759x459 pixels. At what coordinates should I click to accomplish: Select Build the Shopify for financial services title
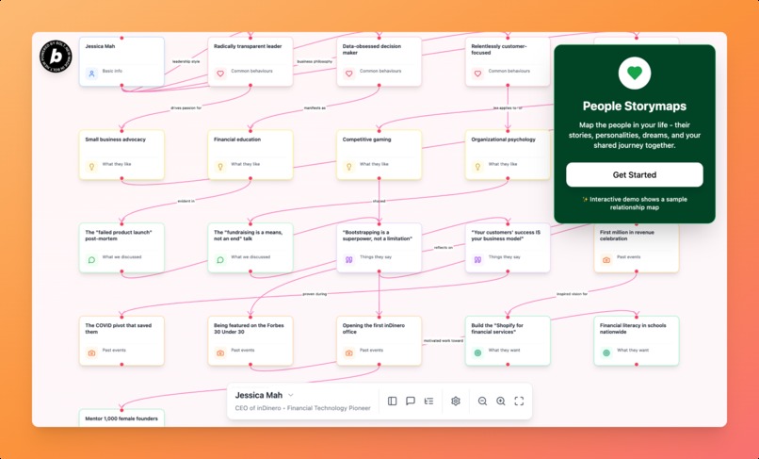pyautogui.click(x=496, y=329)
